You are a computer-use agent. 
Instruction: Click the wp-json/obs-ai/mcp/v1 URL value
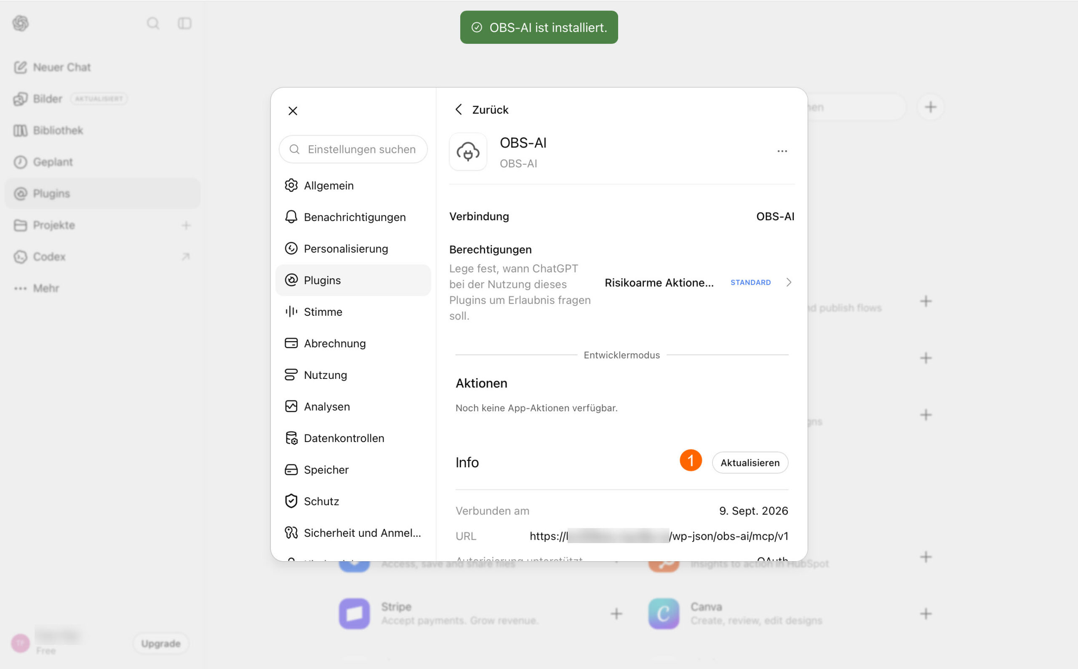coord(659,536)
